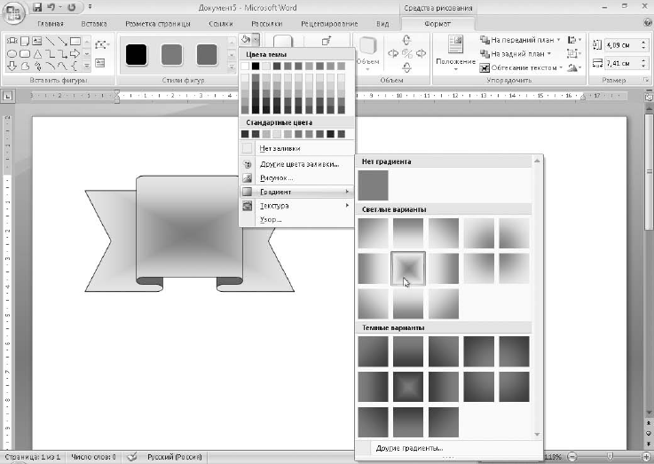Zoom out with the minus button
Image resolution: width=654 pixels, height=464 pixels.
point(573,457)
